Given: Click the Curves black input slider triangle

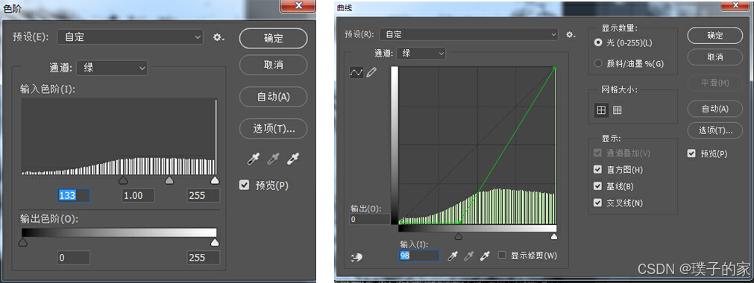Looking at the screenshot, I should [459, 236].
